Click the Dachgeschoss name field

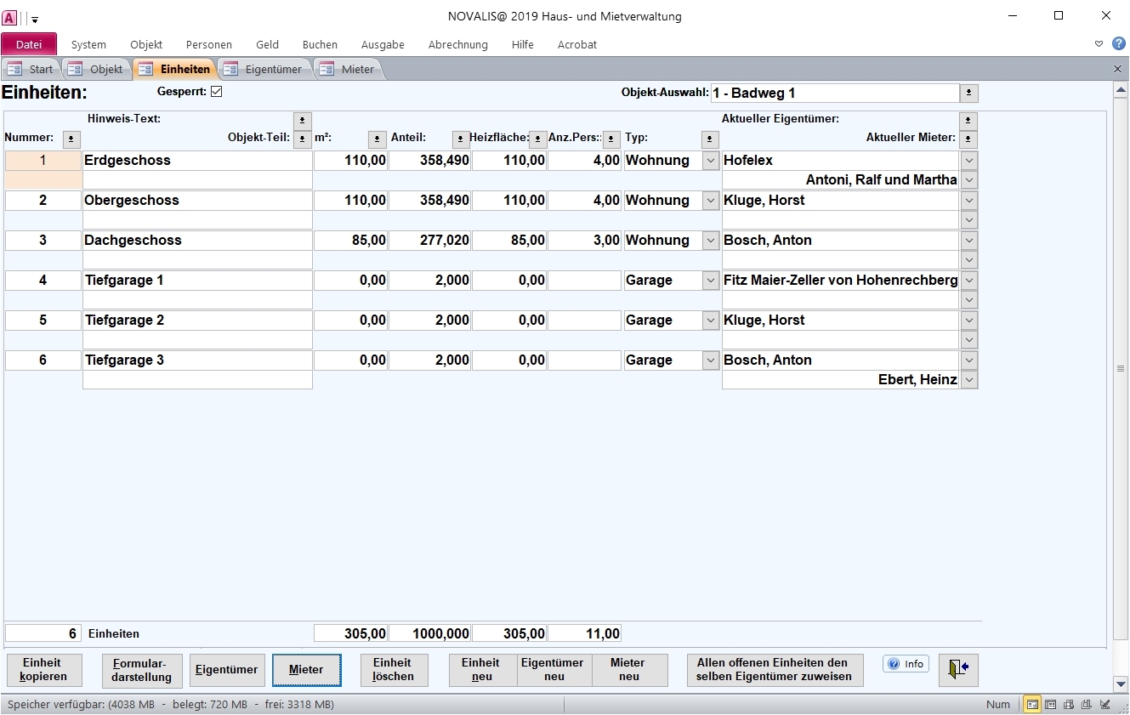197,241
